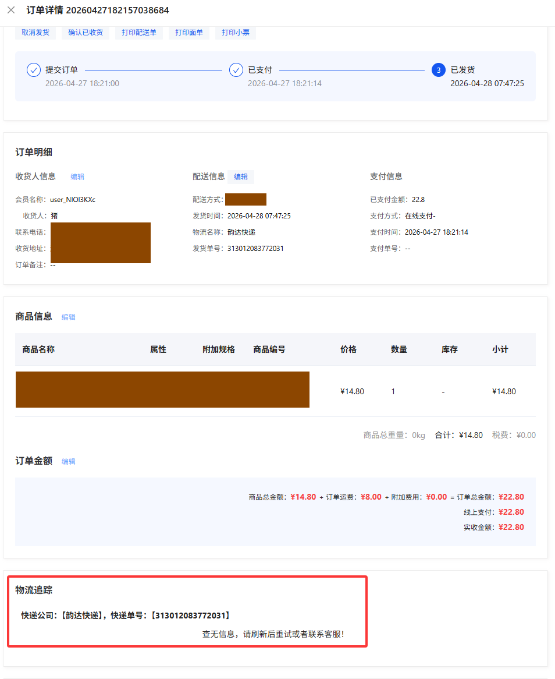This screenshot has width=555, height=679.
Task: Close the order details panel
Action: (11, 10)
